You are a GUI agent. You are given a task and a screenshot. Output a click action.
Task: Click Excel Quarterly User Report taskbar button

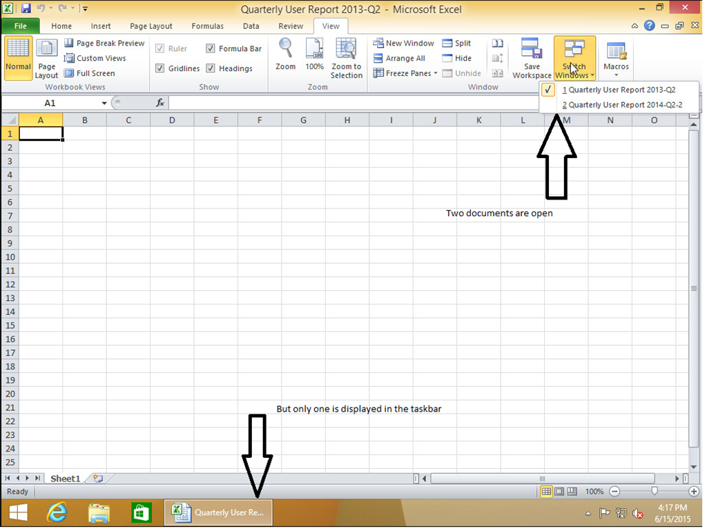tap(218, 512)
